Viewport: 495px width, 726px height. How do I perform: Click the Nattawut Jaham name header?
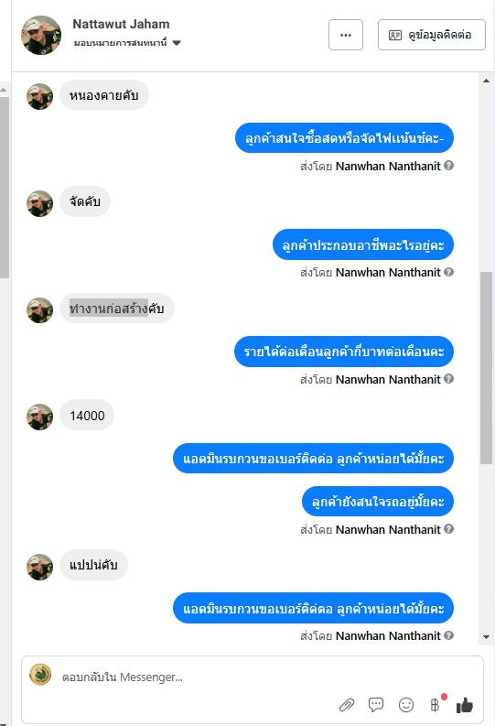[x=121, y=24]
